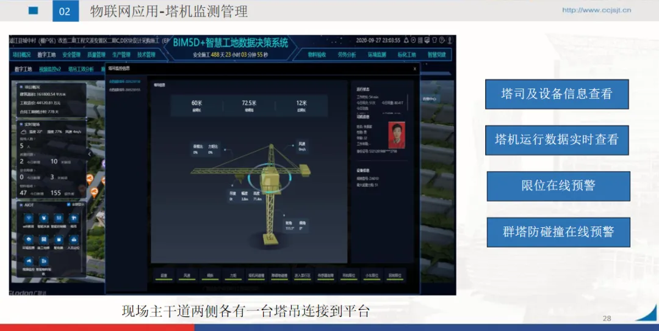Open the 智能物料验收 AIOT icon
The image size is (659, 331).
click(x=43, y=261)
